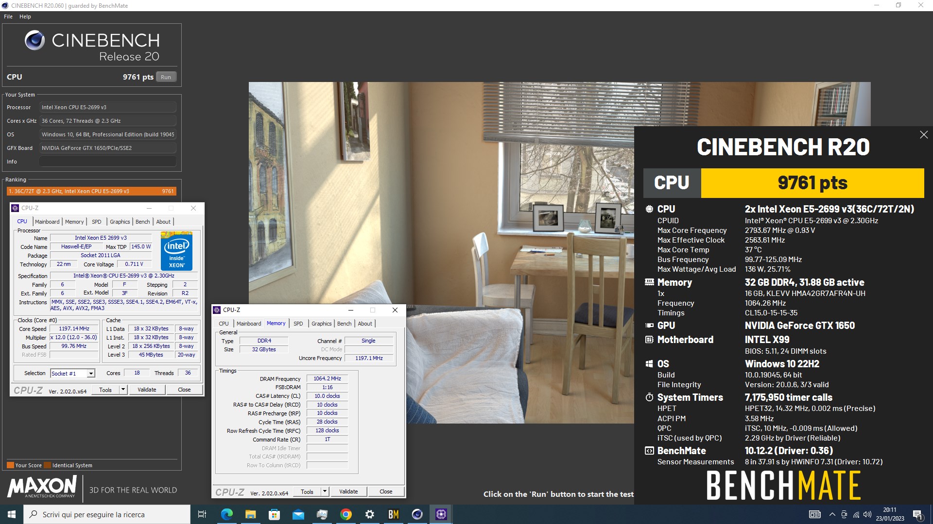933x524 pixels.
Task: Select the ranking entry Intel Xeon E5-2699 v3
Action: [x=91, y=191]
